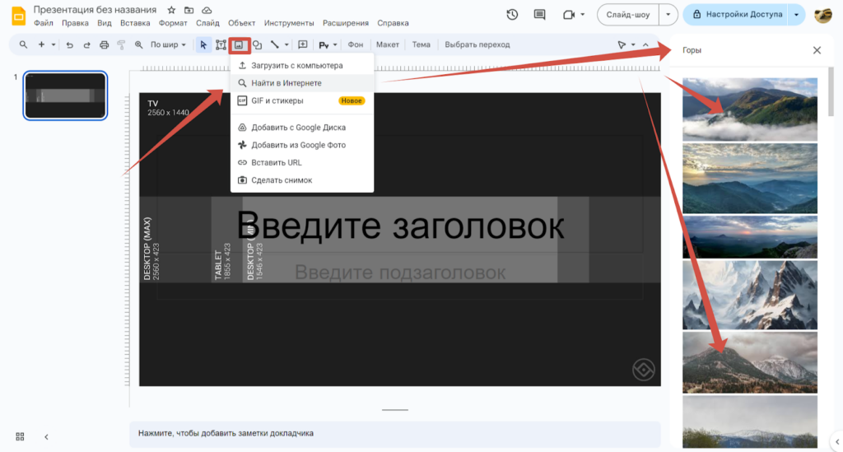Open the Вид menu
This screenshot has height=452, width=843.
(x=105, y=23)
